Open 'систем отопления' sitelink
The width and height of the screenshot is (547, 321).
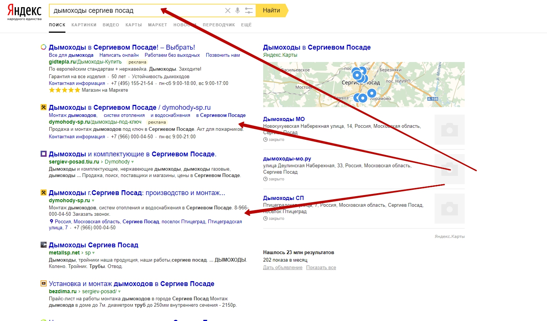pyautogui.click(x=124, y=115)
